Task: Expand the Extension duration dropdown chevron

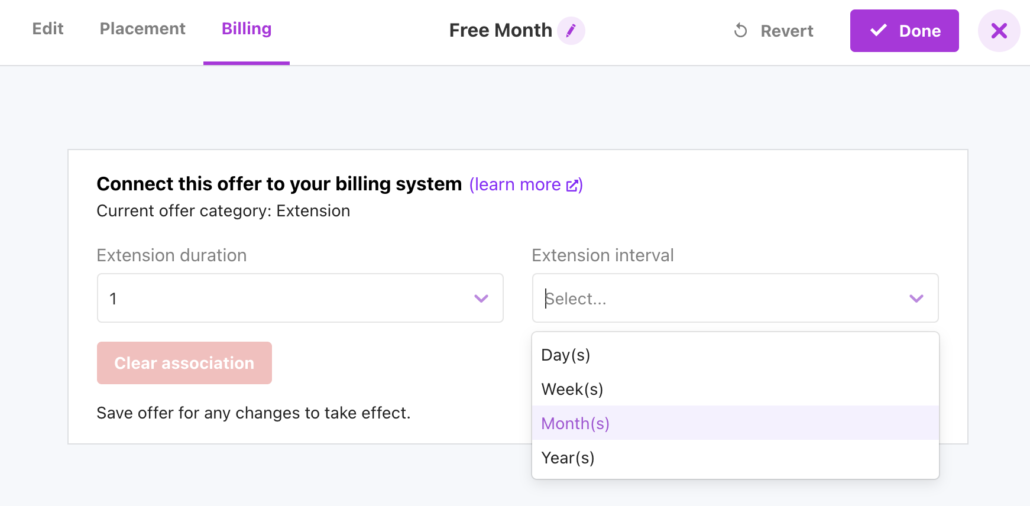Action: click(481, 299)
